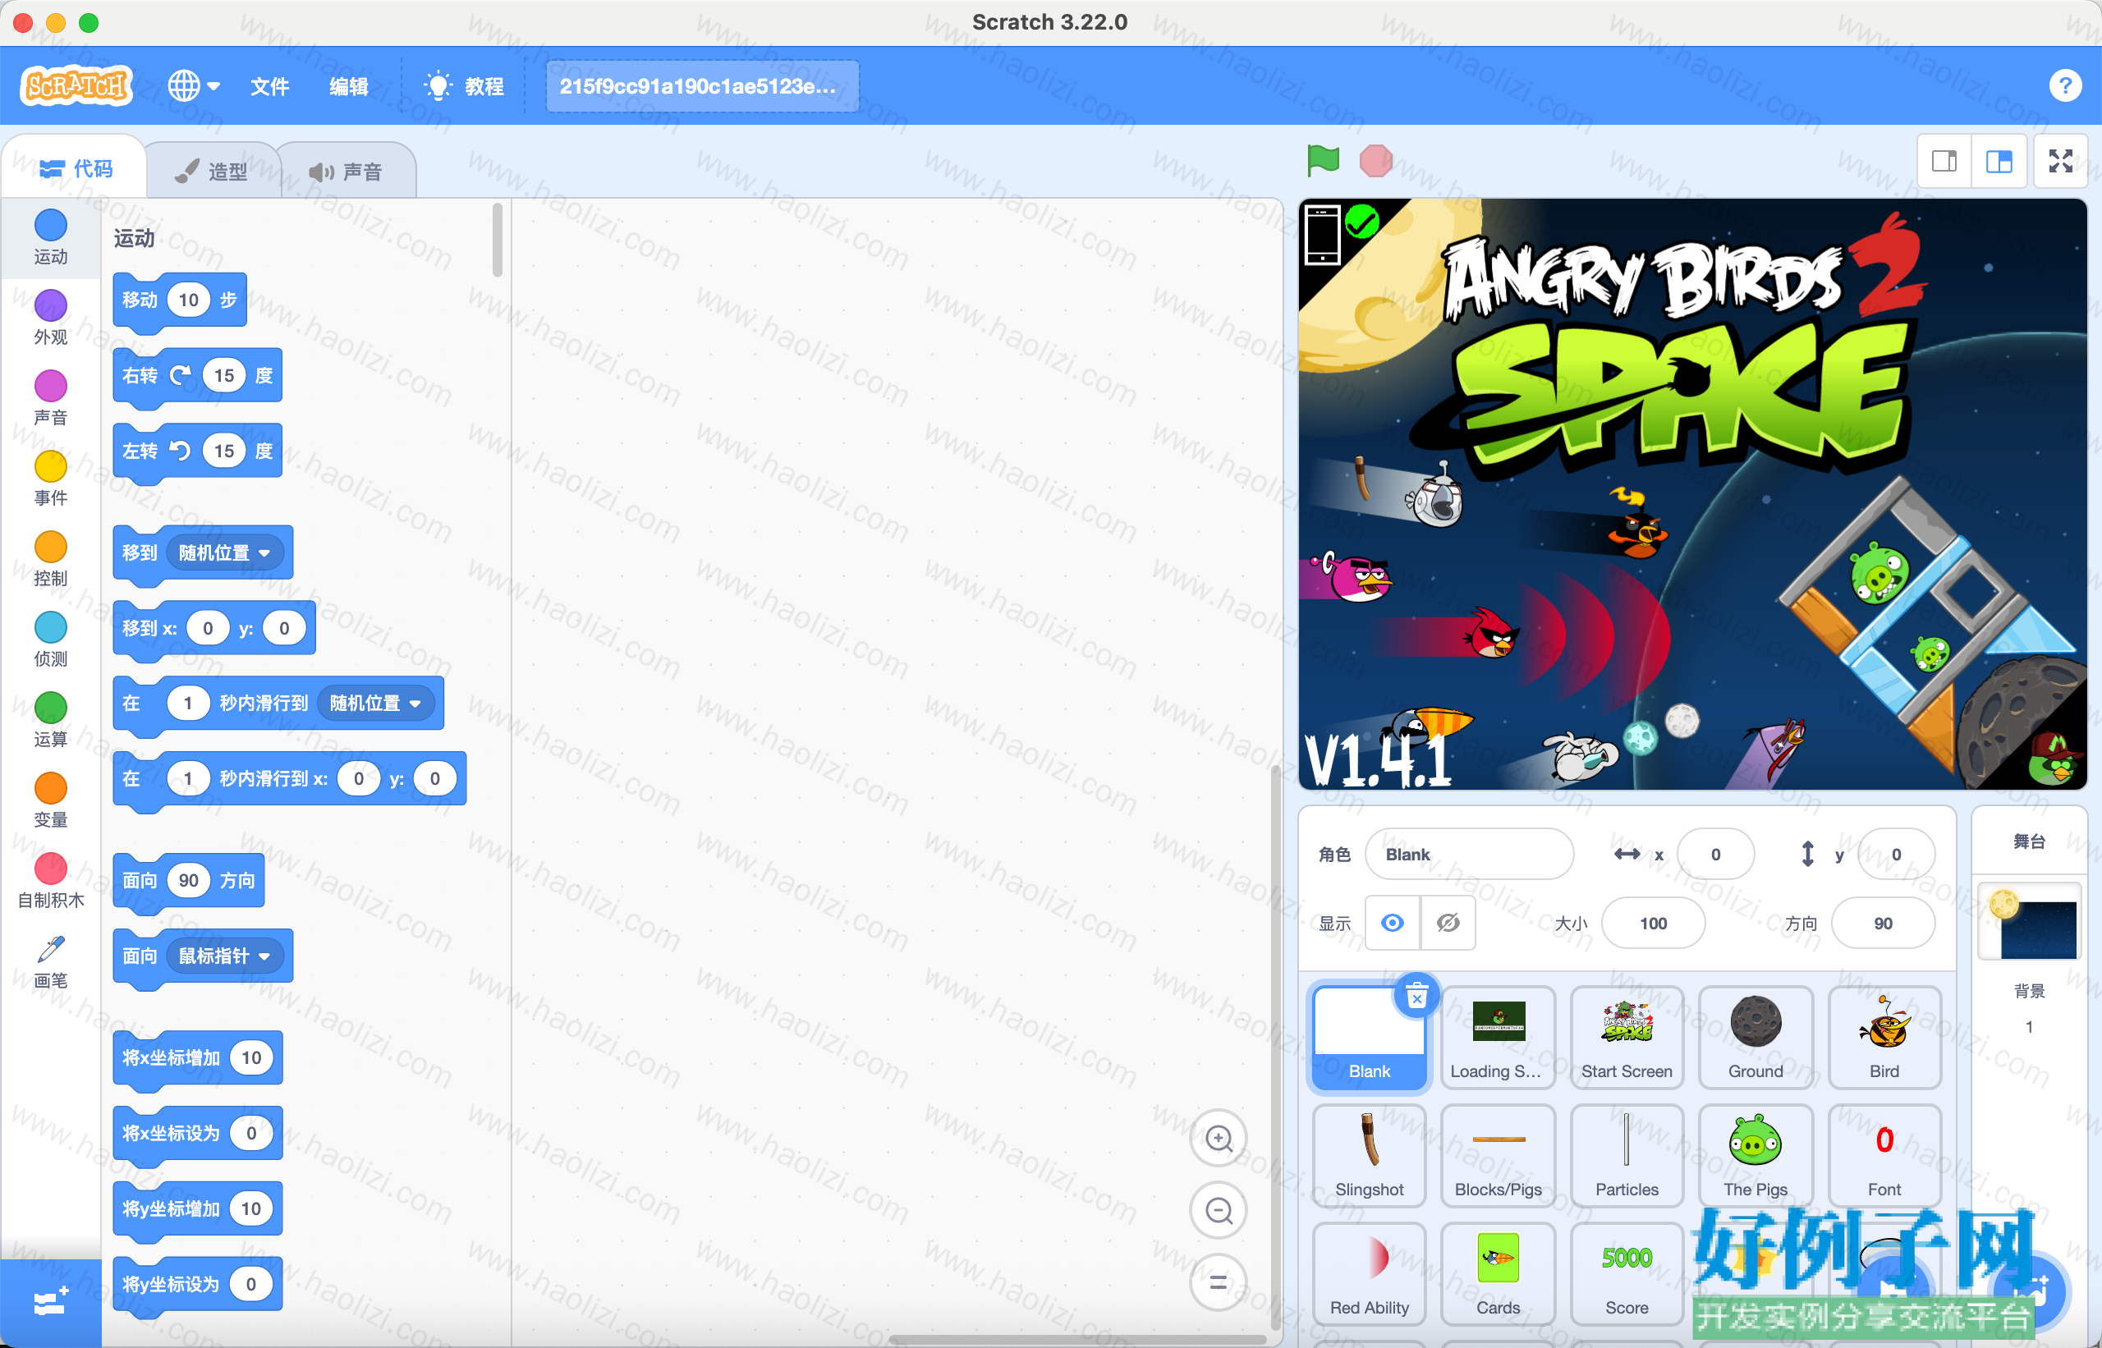Open the 教程 tutorials
This screenshot has height=1348, width=2102.
[x=464, y=85]
